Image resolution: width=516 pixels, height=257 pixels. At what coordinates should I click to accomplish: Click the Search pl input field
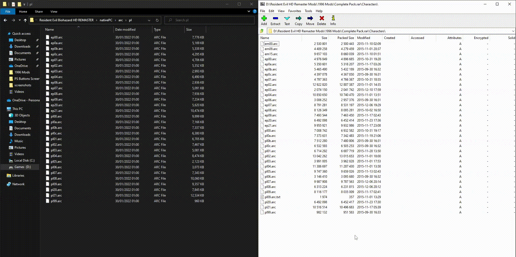(x=210, y=20)
